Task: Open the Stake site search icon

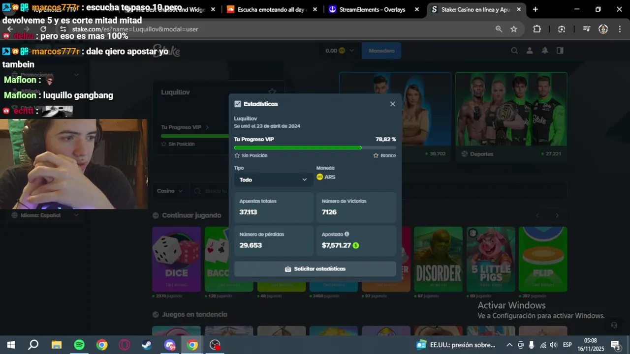Action: click(x=514, y=51)
